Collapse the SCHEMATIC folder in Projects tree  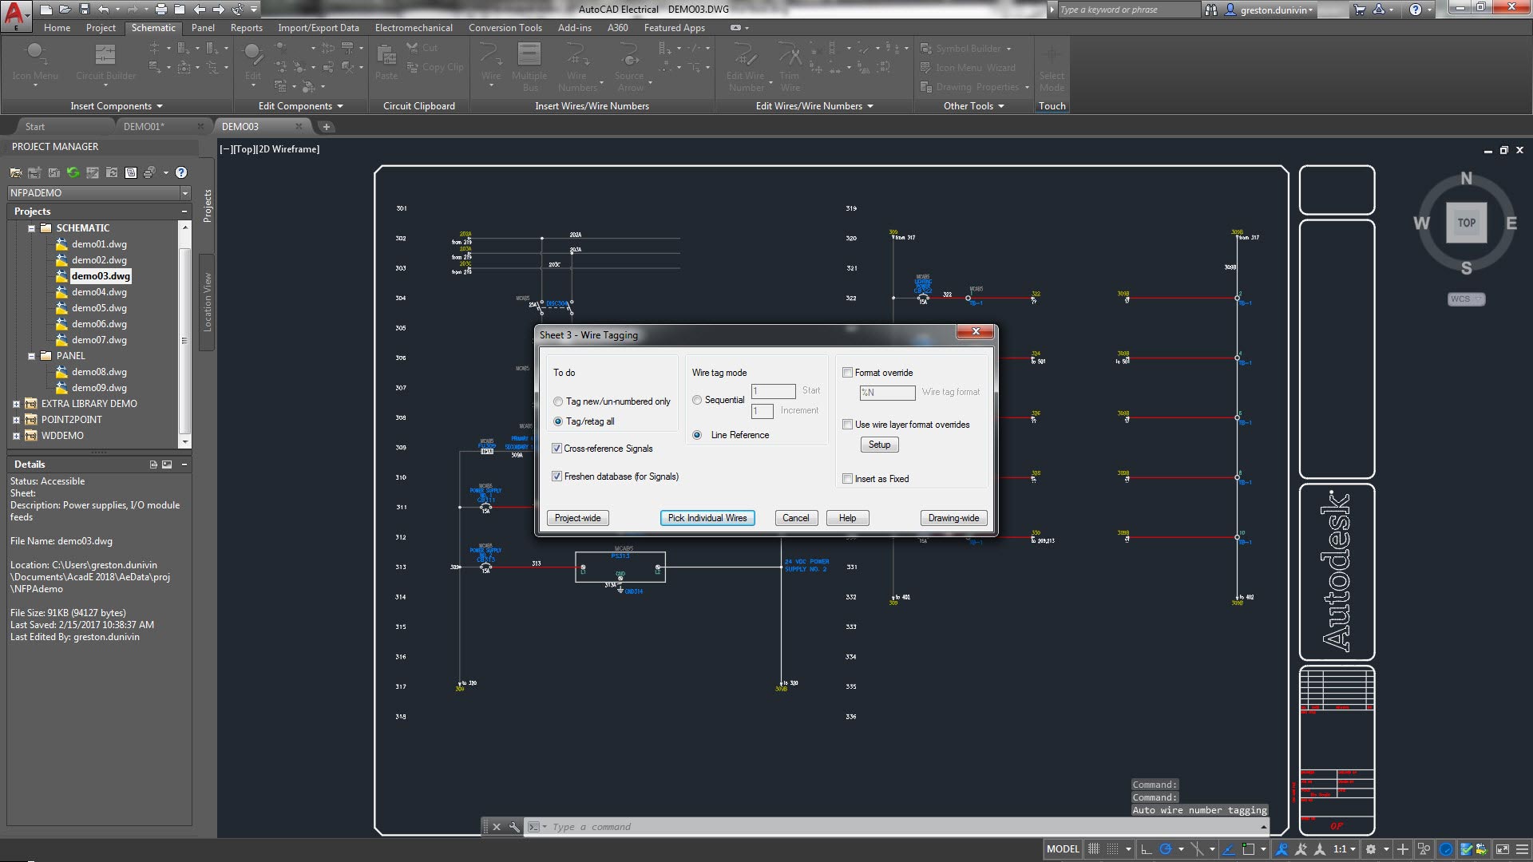32,227
